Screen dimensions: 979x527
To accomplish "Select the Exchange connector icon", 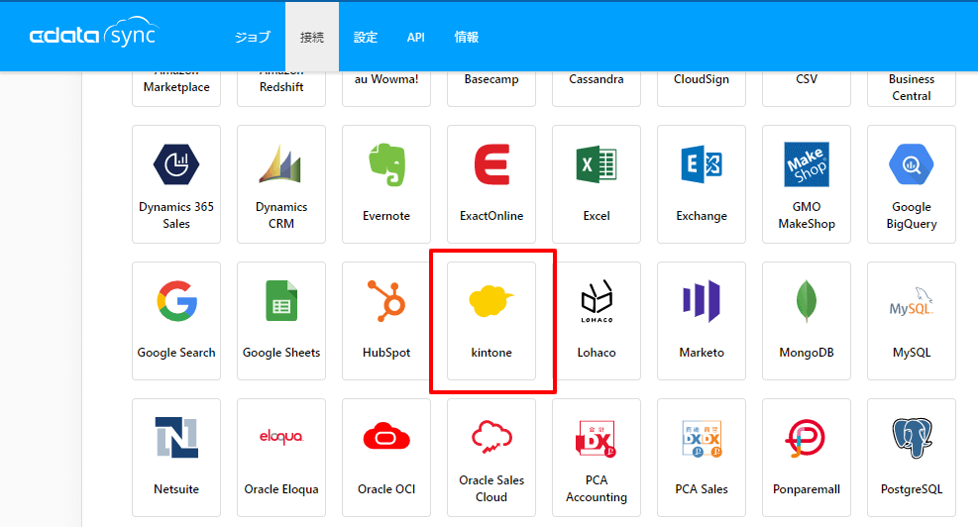I will [702, 164].
